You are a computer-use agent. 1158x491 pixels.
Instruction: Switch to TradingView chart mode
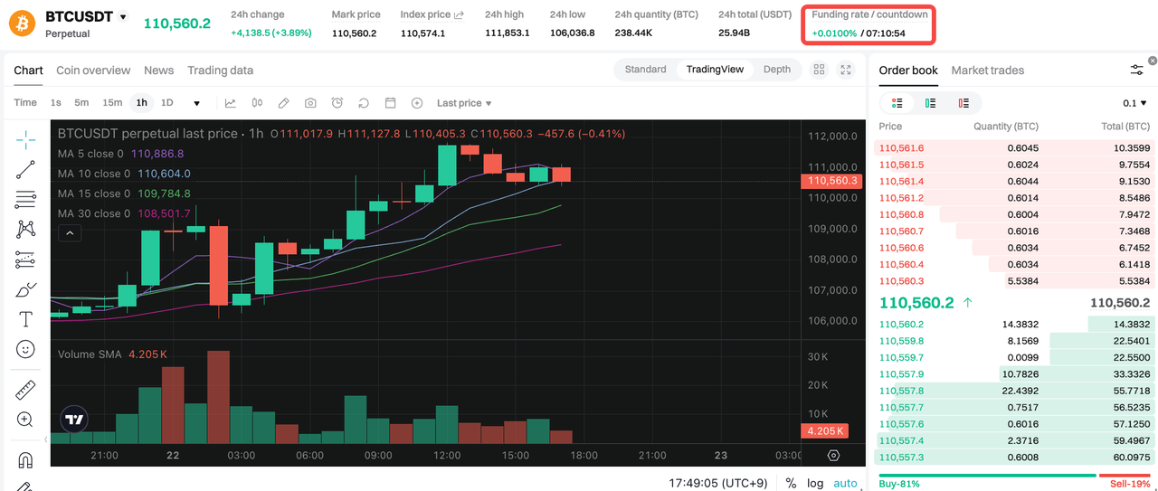pyautogui.click(x=715, y=70)
